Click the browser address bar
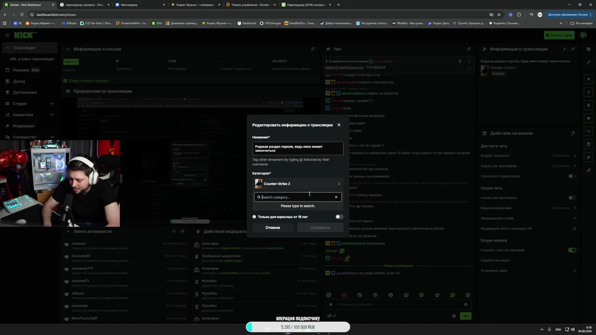596x335 pixels. pyautogui.click(x=261, y=14)
